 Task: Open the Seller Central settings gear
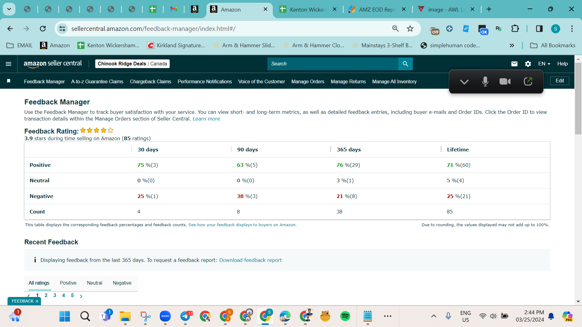click(x=528, y=64)
